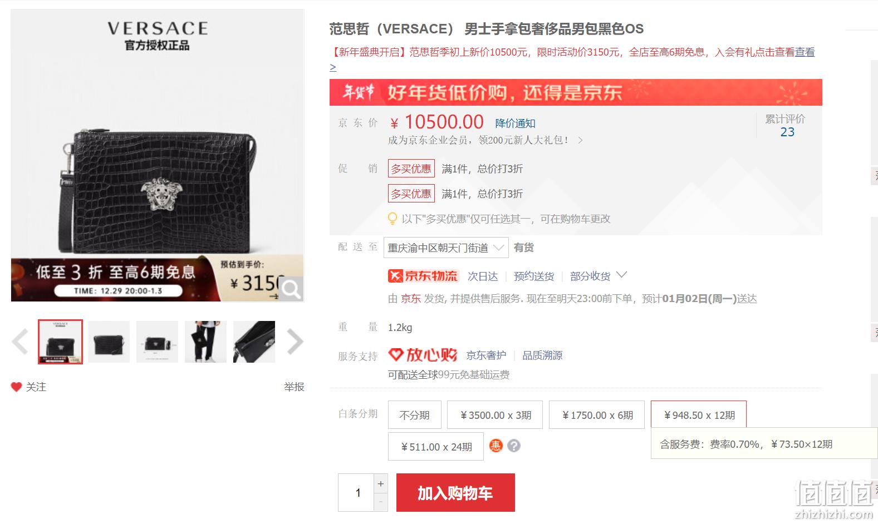Select 不分期 installment option
The image size is (878, 524).
click(x=415, y=415)
